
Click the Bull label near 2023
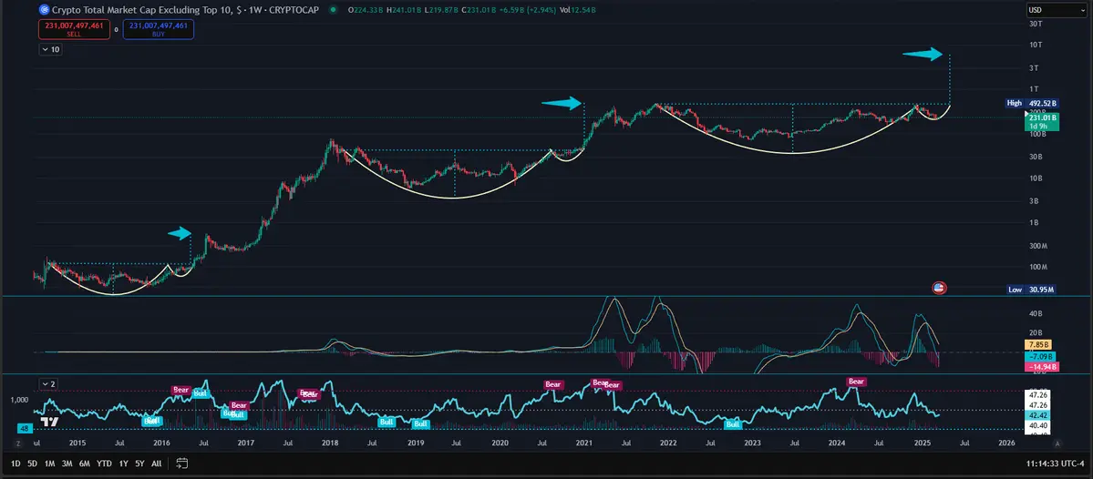tap(733, 424)
